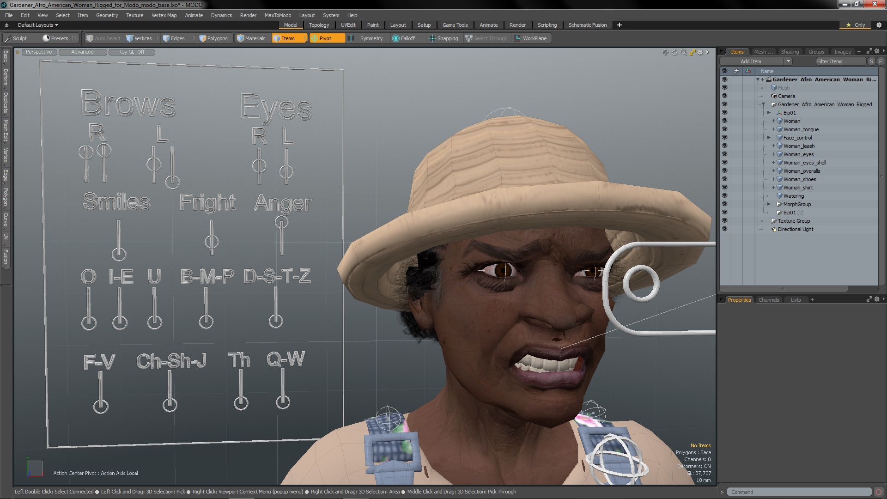Expand the MorphGroup folder

(x=769, y=204)
